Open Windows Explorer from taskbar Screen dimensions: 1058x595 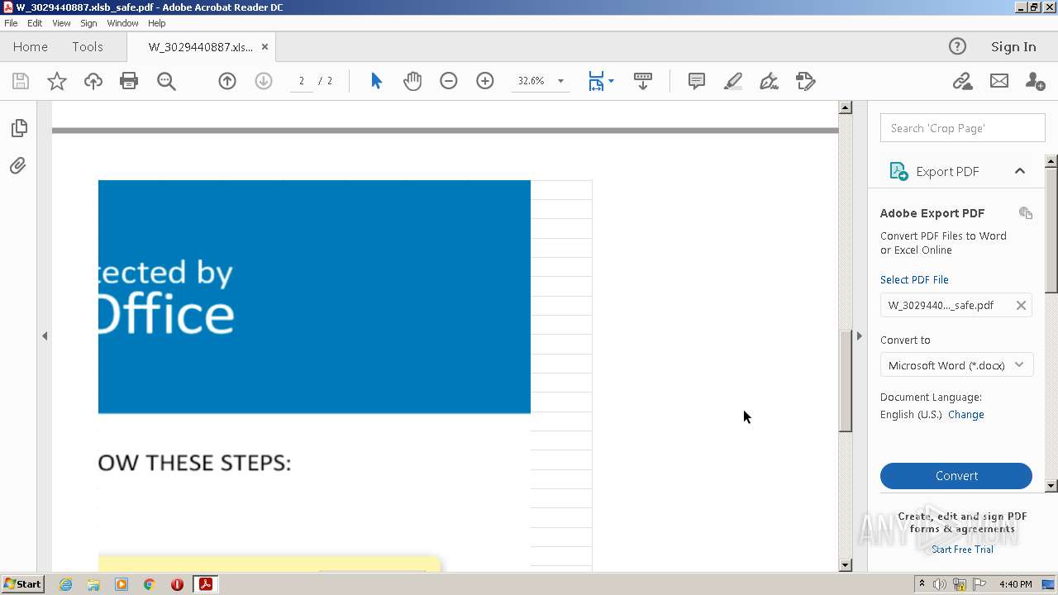click(x=93, y=584)
